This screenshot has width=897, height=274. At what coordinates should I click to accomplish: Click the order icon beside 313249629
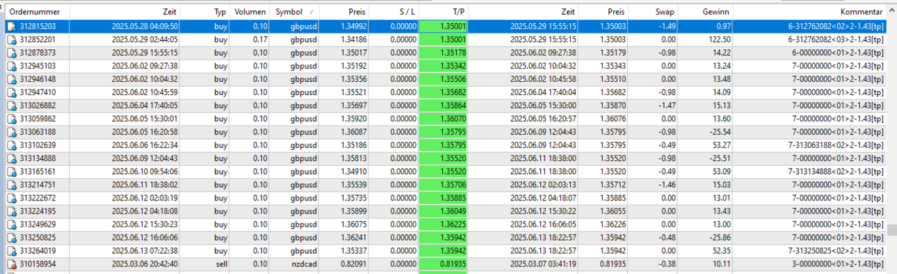click(x=11, y=224)
